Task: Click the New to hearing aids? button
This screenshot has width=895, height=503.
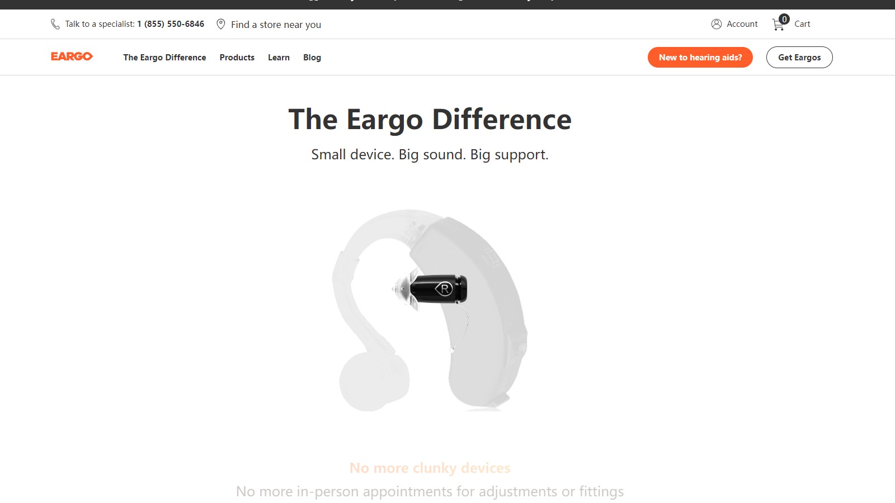Action: (x=700, y=57)
